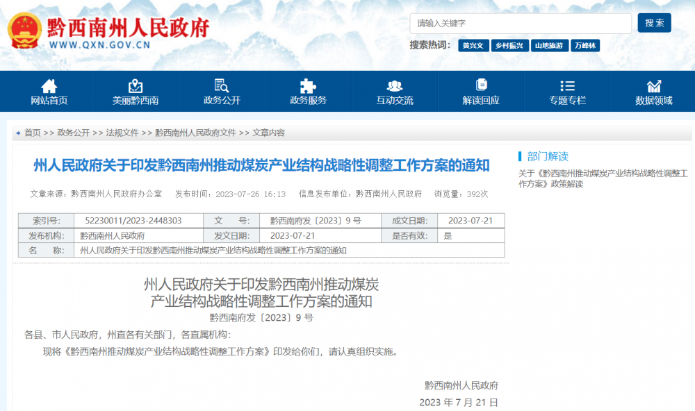Open the 数据领域 navigation menu item

click(x=654, y=101)
